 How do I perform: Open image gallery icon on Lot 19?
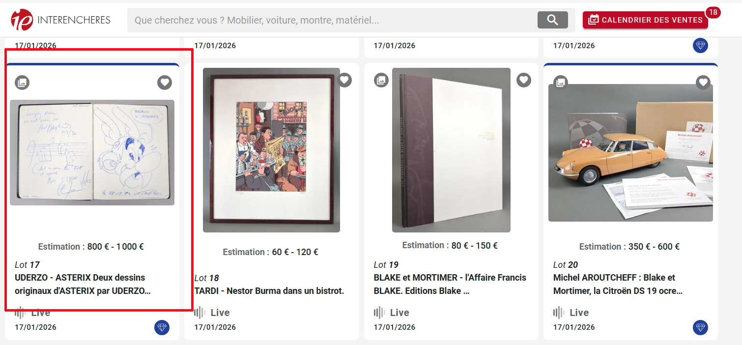pyautogui.click(x=381, y=80)
